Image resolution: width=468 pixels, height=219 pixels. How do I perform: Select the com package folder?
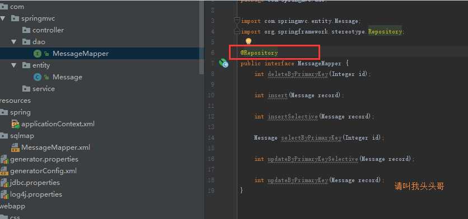click(17, 7)
